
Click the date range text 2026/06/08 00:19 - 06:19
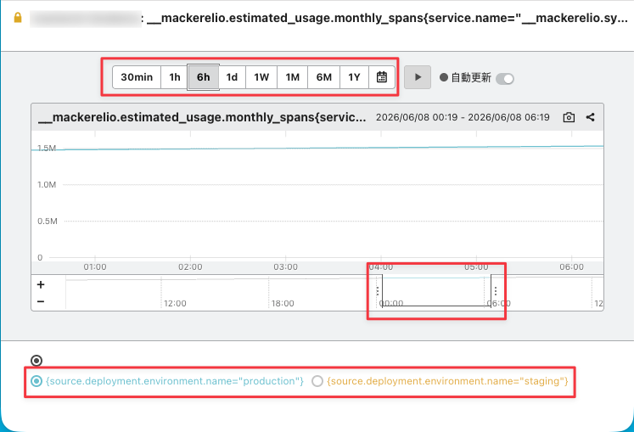click(x=463, y=117)
